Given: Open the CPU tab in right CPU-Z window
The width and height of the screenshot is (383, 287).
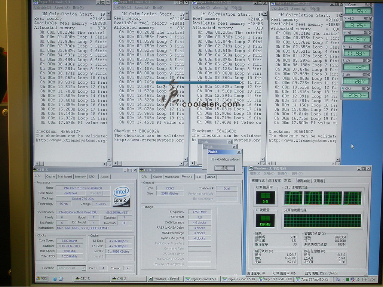Looking at the screenshot, I should coord(144,177).
